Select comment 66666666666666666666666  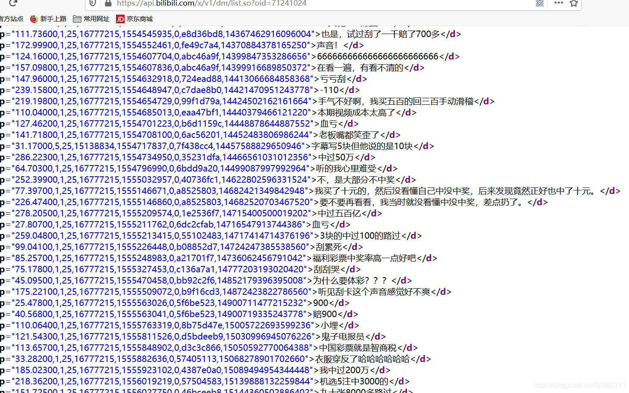[377, 56]
